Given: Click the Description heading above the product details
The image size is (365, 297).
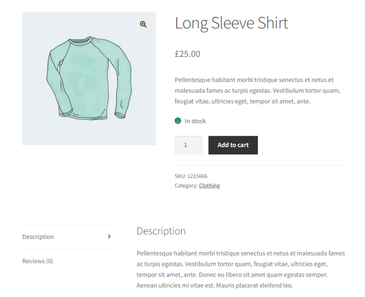Looking at the screenshot, I should point(161,231).
